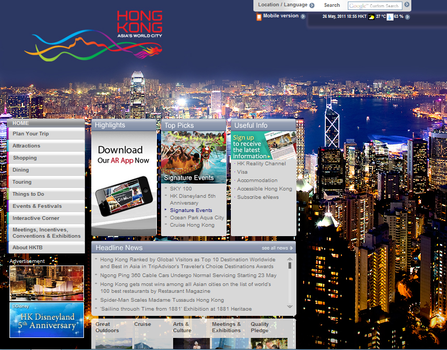Open Ngong Ping 360 Cable Cars news
The image size is (447, 350).
(x=188, y=275)
